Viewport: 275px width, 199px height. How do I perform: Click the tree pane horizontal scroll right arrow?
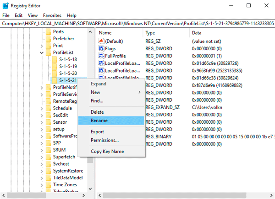tap(84, 195)
